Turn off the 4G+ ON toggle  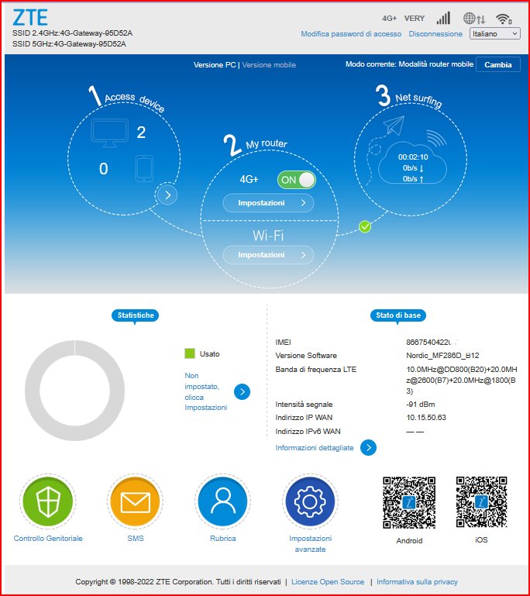(x=297, y=180)
